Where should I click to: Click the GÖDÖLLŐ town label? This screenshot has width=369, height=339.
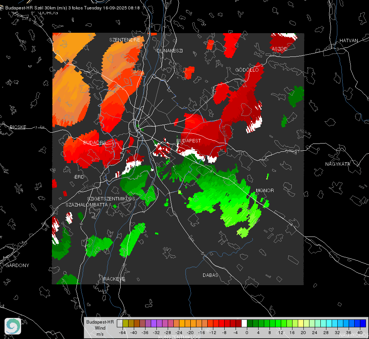pyautogui.click(x=247, y=70)
